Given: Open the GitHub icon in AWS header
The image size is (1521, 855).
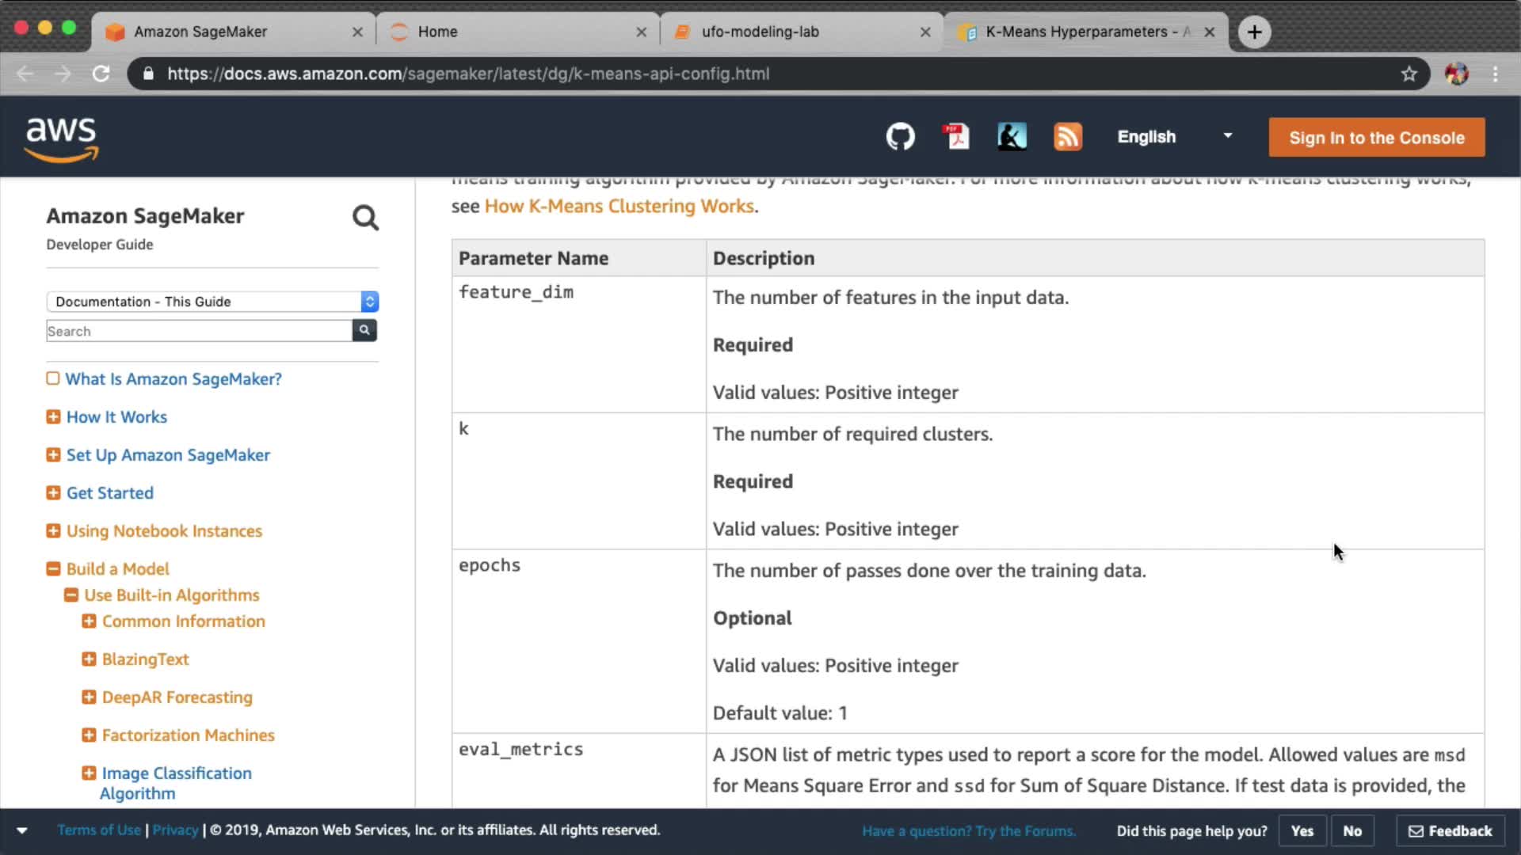Looking at the screenshot, I should 900,137.
